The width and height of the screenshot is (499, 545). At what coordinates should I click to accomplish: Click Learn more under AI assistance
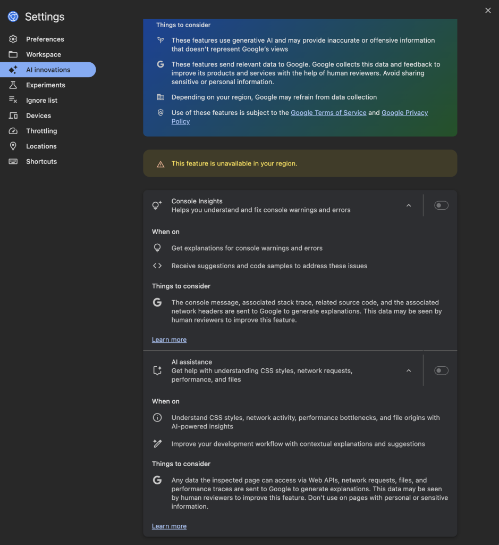click(x=169, y=526)
